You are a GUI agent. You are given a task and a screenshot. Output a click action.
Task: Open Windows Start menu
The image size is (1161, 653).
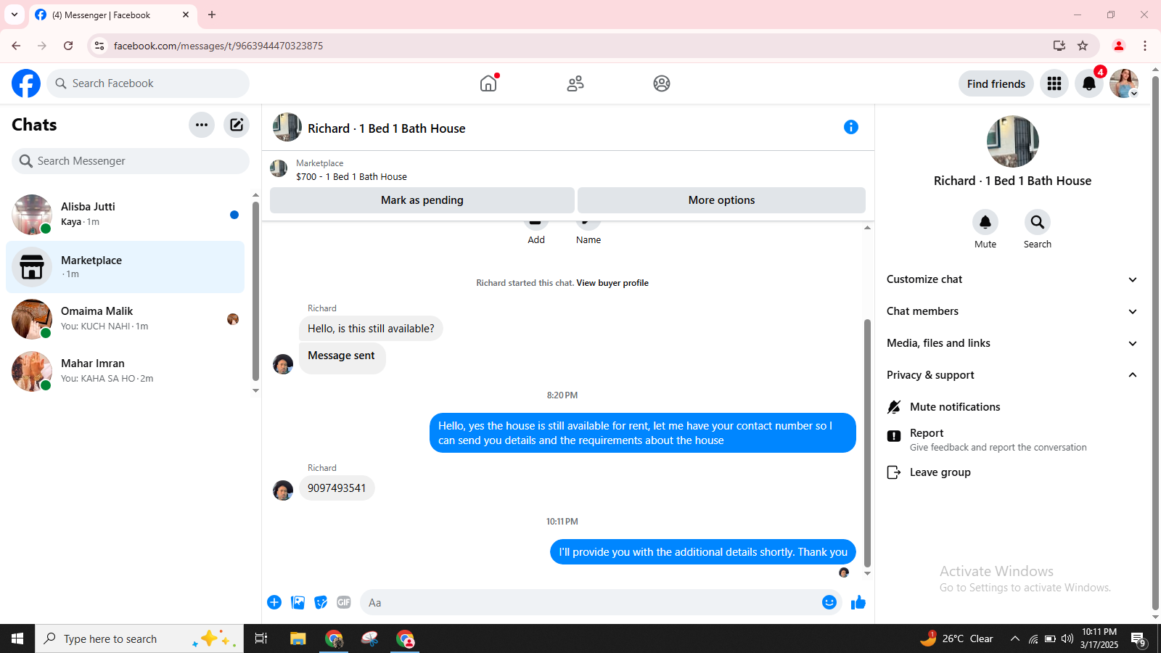coord(17,638)
